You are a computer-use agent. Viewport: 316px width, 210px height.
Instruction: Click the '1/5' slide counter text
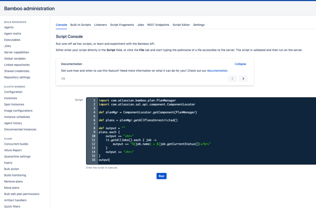point(63,79)
